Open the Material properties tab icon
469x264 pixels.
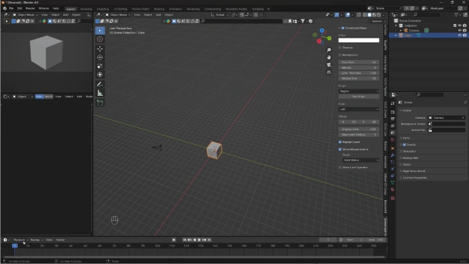click(392, 190)
